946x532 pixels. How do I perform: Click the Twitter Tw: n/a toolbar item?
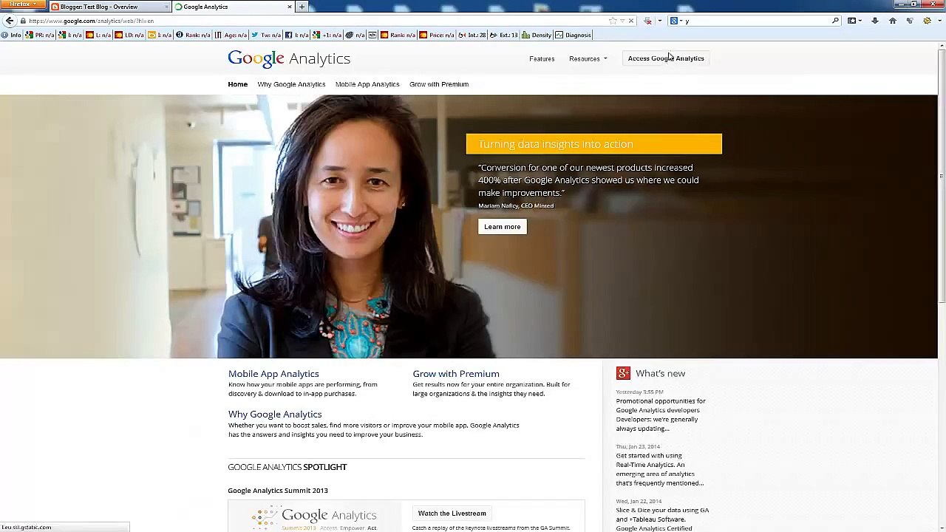[266, 35]
